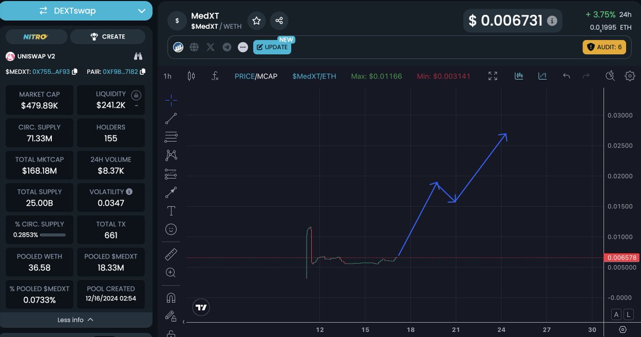Viewport: 641px width, 337px height.
Task: Click the Holders value 155
Action: 111,138
